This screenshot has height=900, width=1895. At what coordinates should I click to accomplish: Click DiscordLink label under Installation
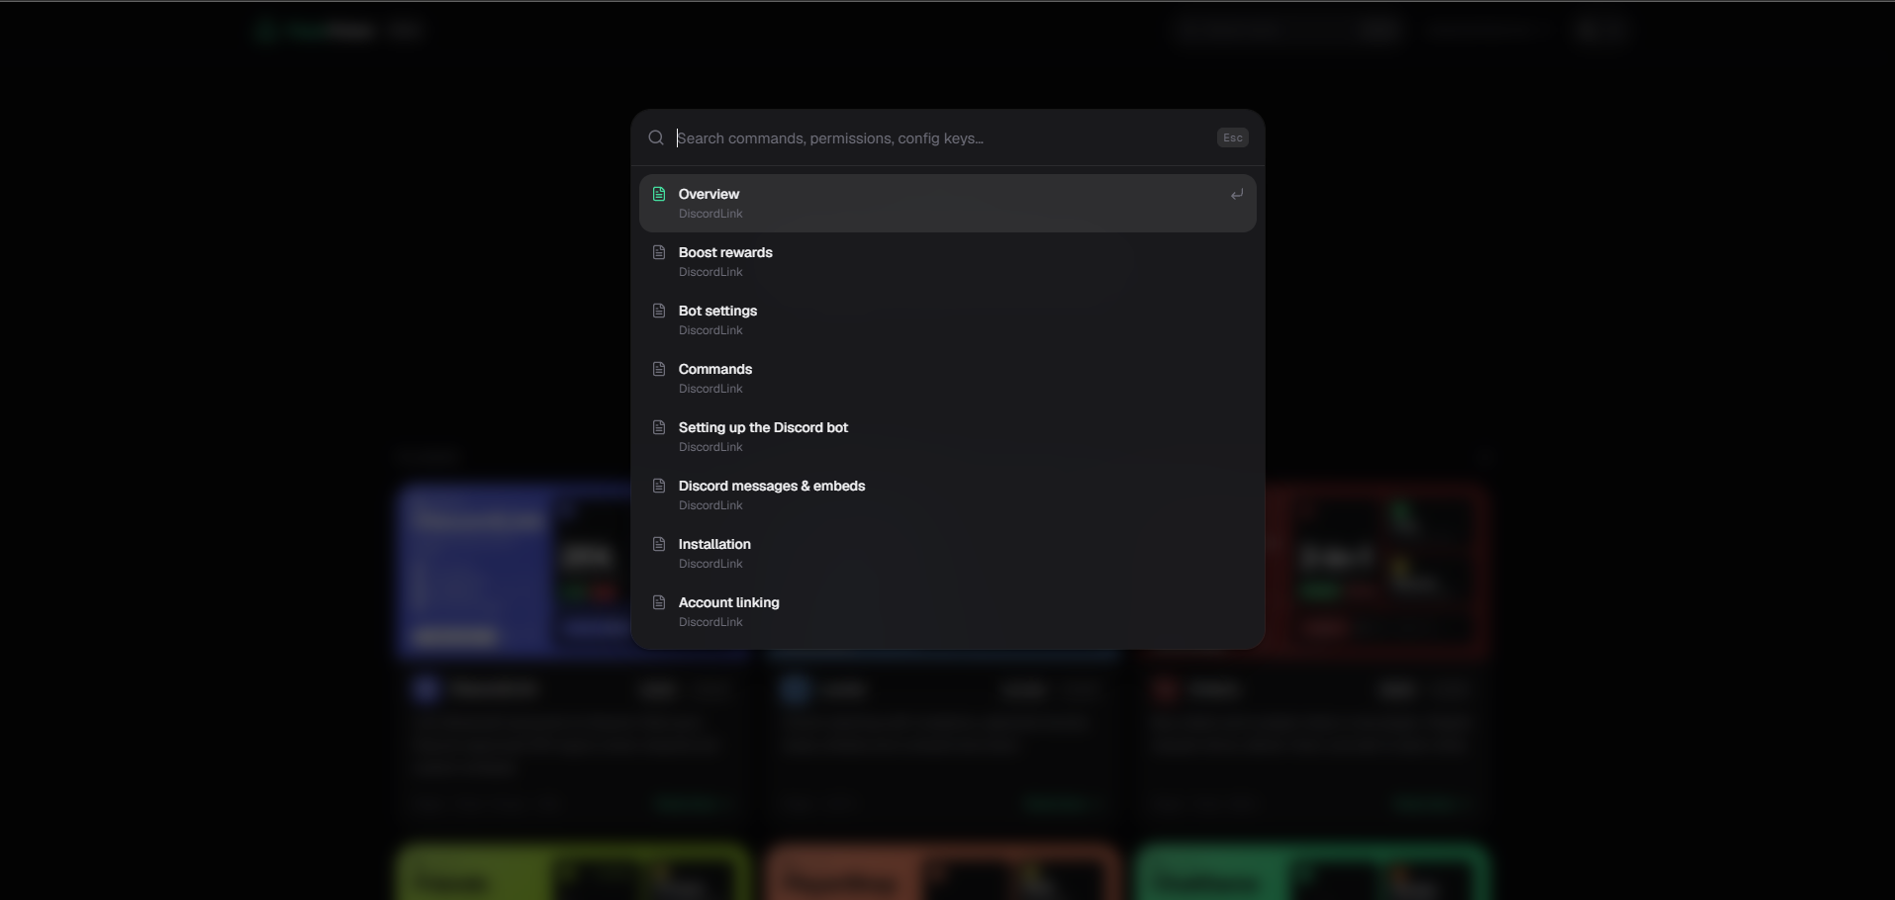point(711,564)
